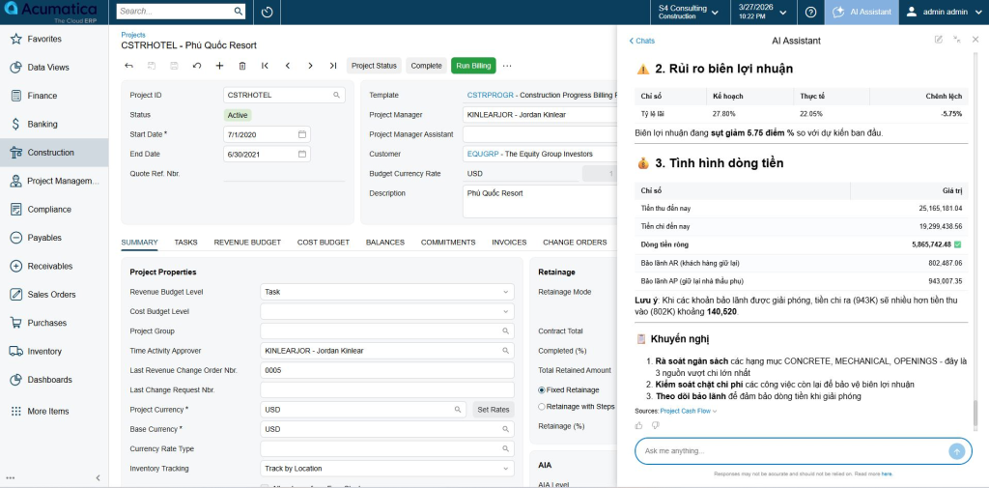This screenshot has height=488, width=989.
Task: Switch to the Balances tab
Action: 384,243
